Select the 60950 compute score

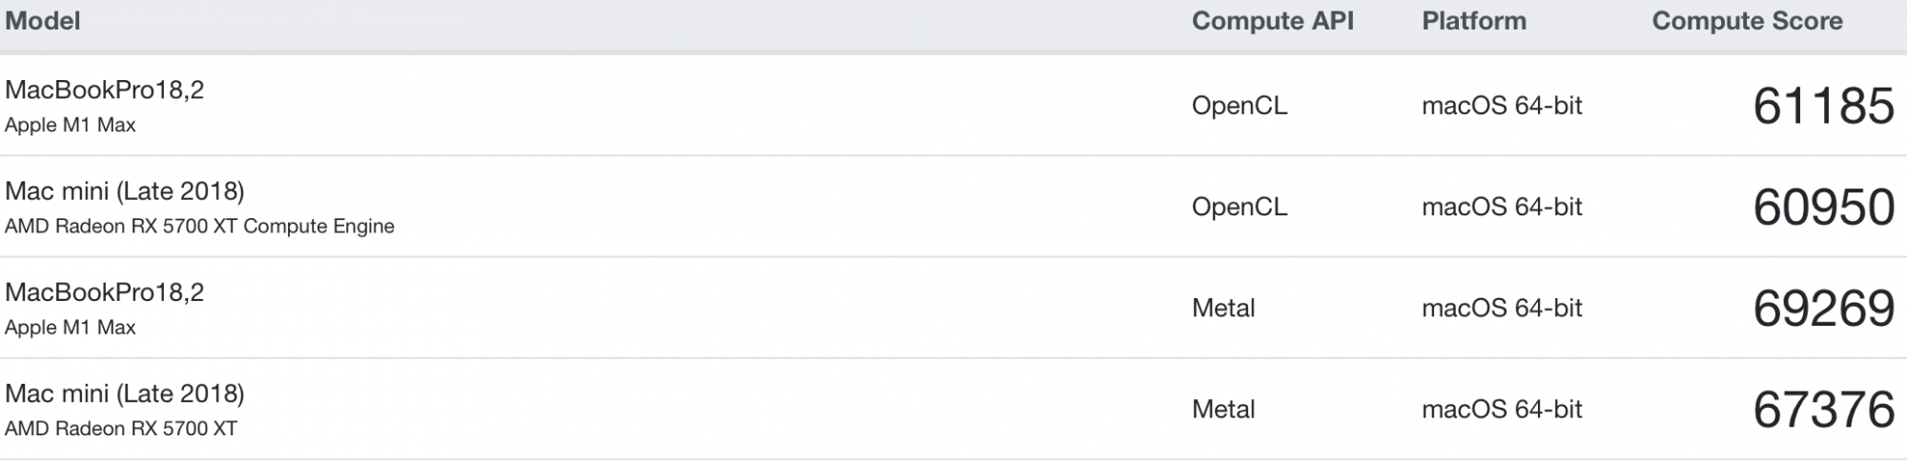pyautogui.click(x=1823, y=207)
